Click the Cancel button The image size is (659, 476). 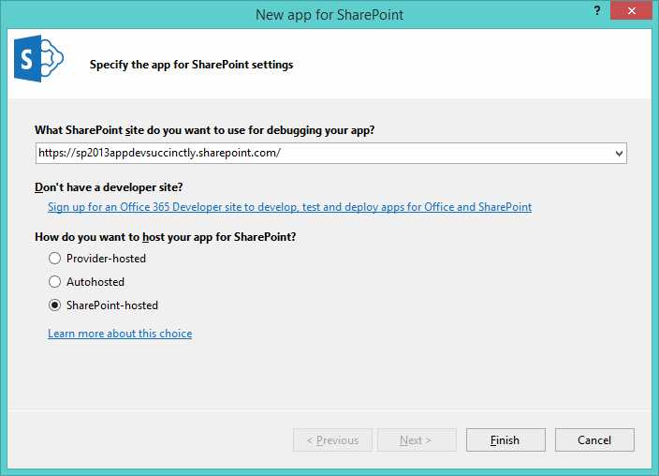click(594, 439)
